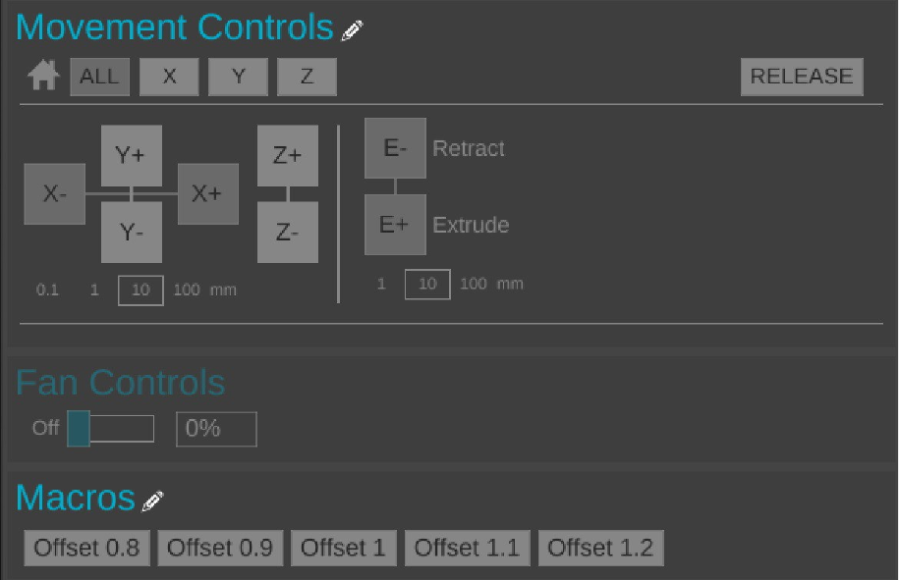Screen dimensions: 899x580
Task: Select the 100 mm movement step
Action: (187, 290)
